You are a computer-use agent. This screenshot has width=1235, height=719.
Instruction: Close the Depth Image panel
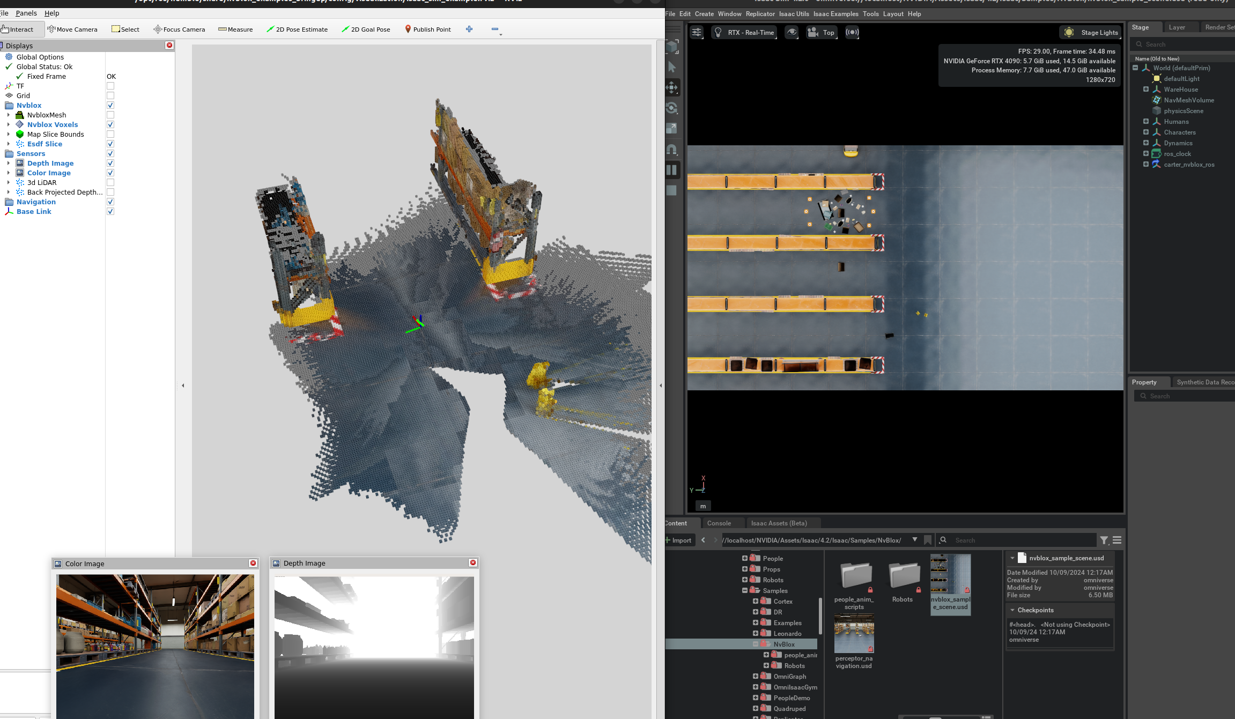(473, 562)
